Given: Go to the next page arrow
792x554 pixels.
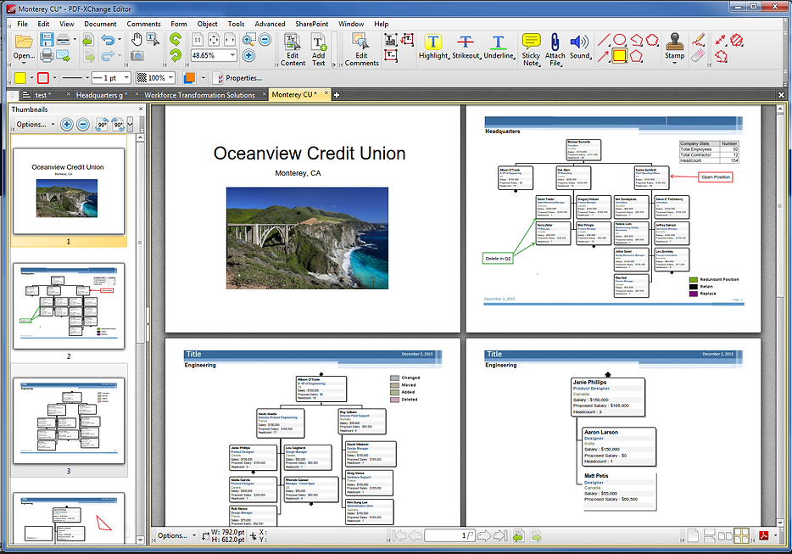Looking at the screenshot, I should click(x=483, y=536).
